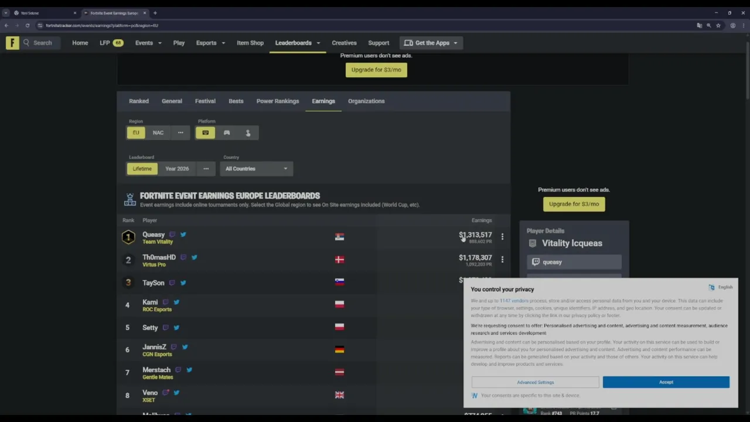
Task: Click Serbia flag in Queasy's row
Action: (339, 237)
